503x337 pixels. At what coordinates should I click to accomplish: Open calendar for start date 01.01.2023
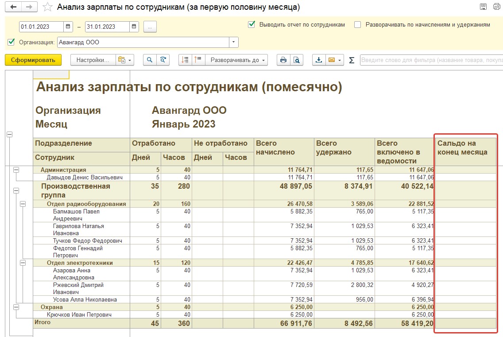pos(68,27)
